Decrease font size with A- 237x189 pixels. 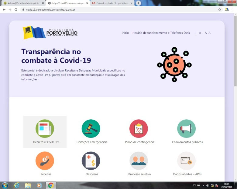pyautogui.click(x=210, y=33)
